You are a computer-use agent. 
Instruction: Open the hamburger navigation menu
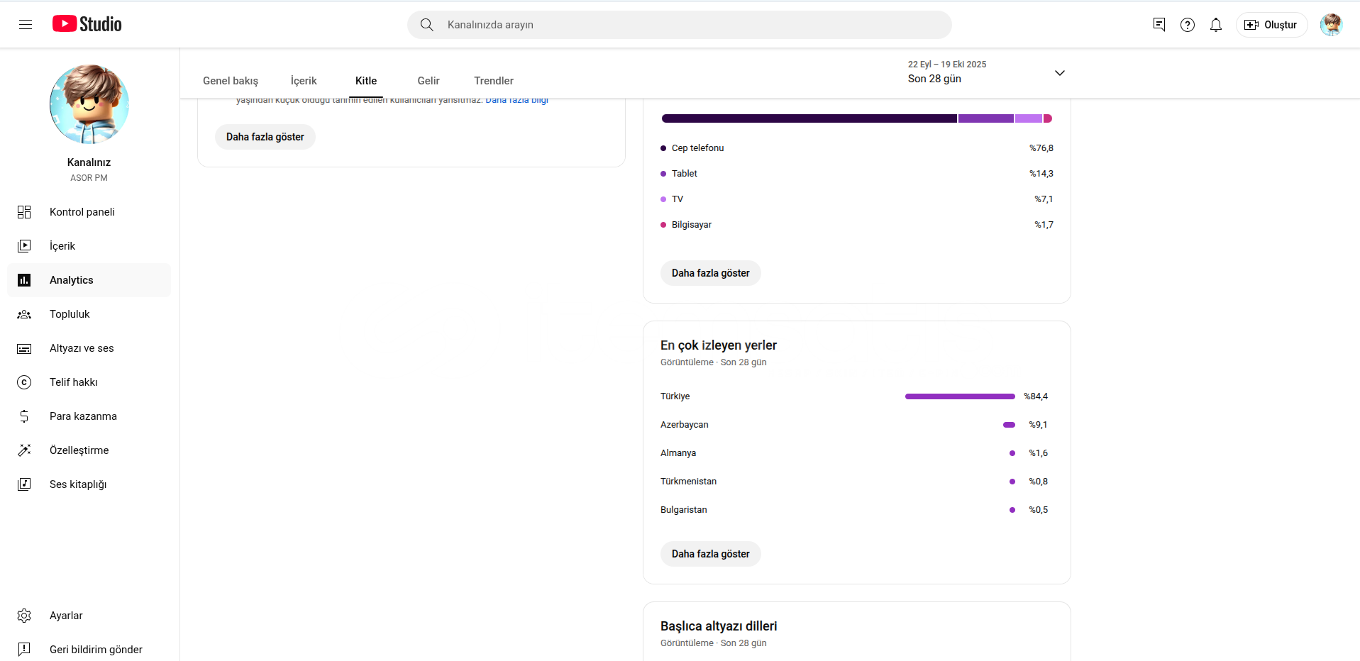[26, 25]
